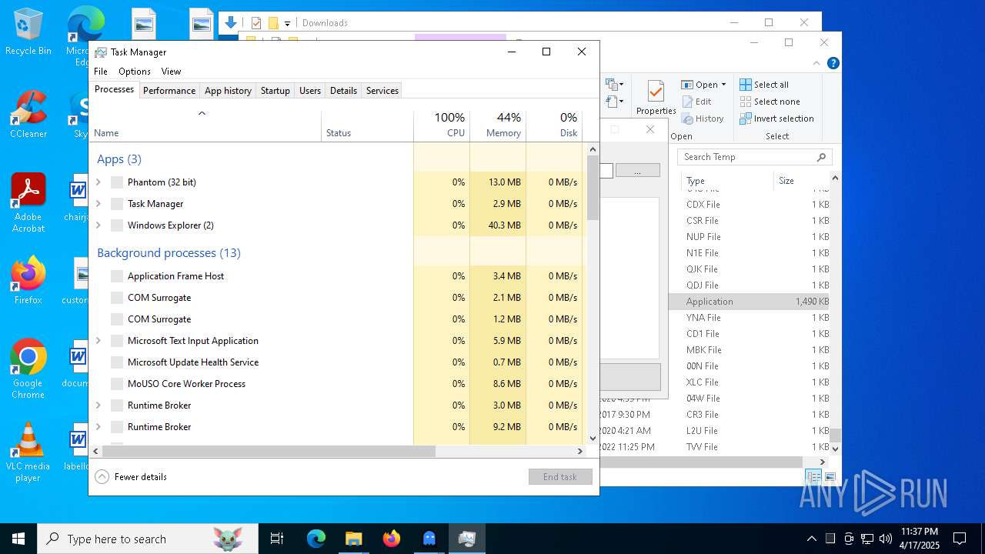Click Task Manager icon in taskbar

[466, 539]
